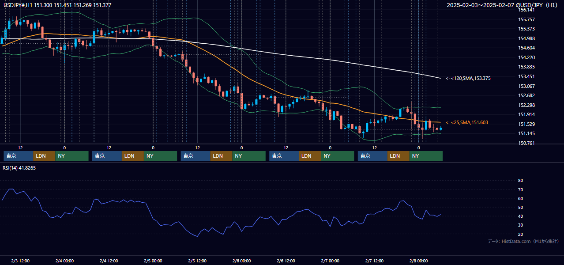Click the USDJPY#,H1 chart title text
This screenshot has width=564, height=265.
(x=57, y=5)
